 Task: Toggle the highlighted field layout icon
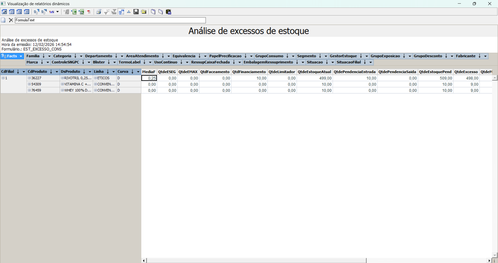(121, 12)
